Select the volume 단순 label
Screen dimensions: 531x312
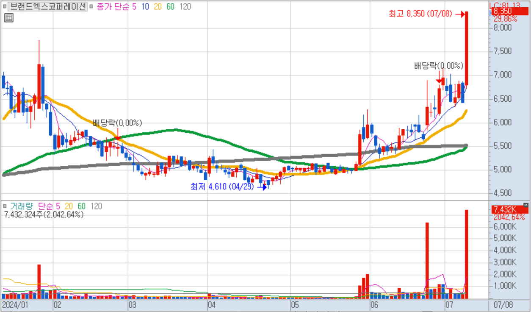pyautogui.click(x=45, y=206)
